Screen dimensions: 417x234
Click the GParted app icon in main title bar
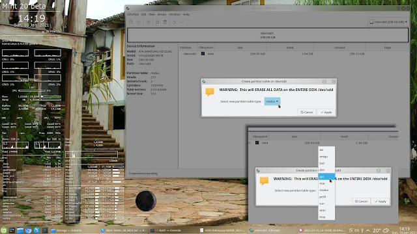128,8
